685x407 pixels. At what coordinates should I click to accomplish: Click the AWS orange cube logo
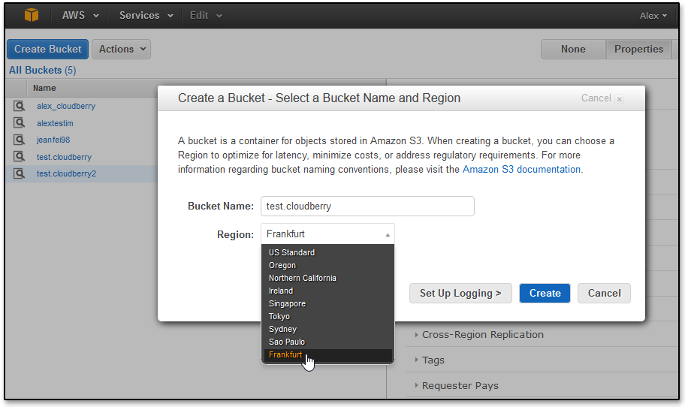pos(31,15)
